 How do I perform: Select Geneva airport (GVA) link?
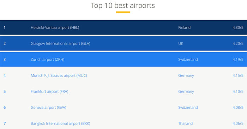click(x=48, y=107)
